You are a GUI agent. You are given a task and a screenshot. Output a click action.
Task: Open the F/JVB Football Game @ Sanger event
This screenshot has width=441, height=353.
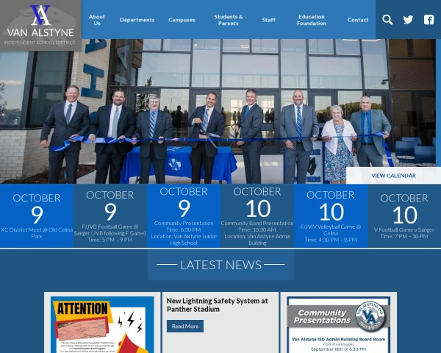point(110,216)
